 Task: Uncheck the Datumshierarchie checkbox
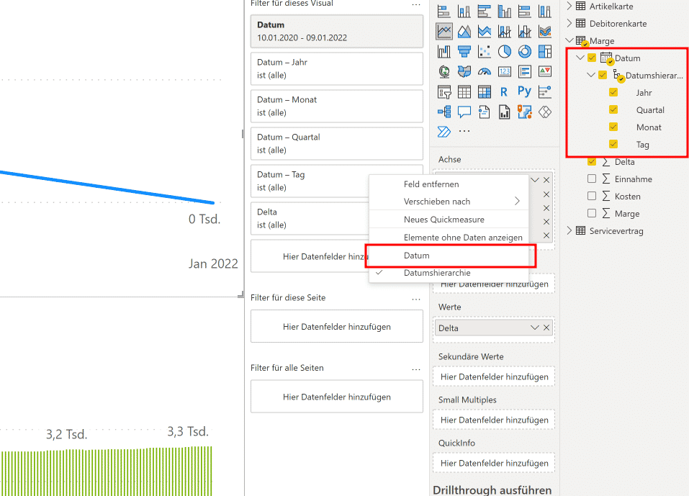603,75
